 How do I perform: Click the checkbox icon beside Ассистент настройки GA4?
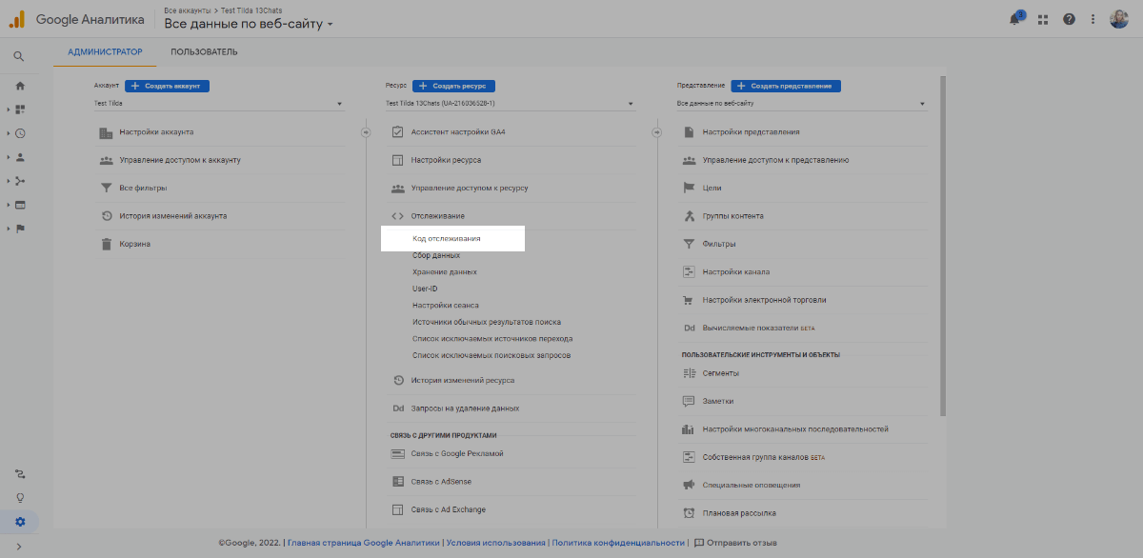pyautogui.click(x=398, y=131)
